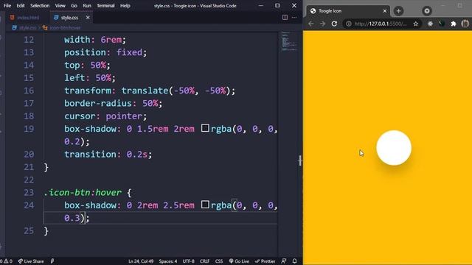Change file encoding UTF-8
472x265 pixels.
189,261
